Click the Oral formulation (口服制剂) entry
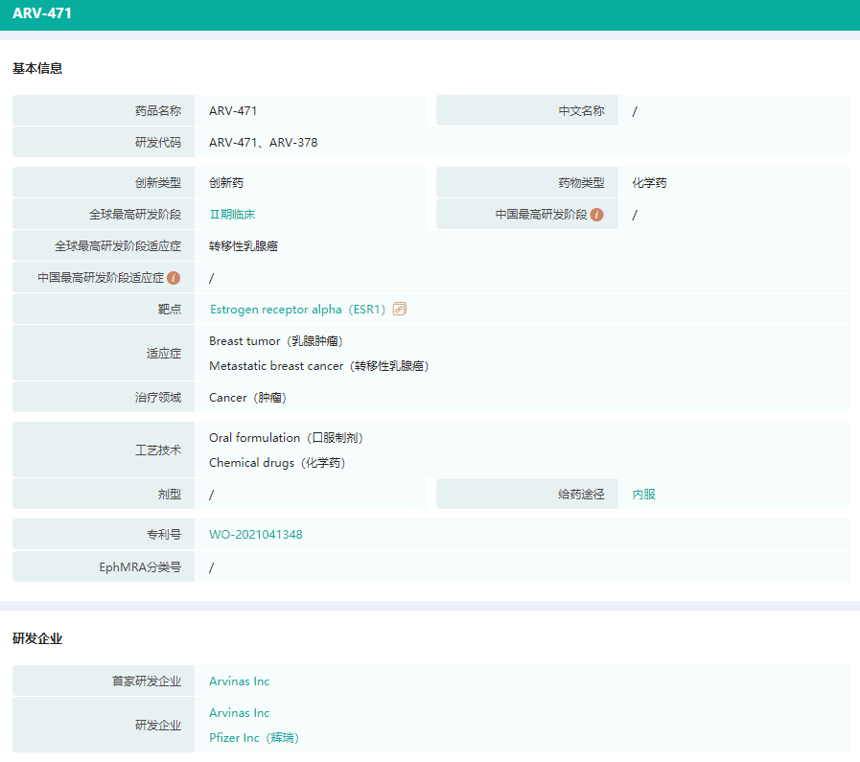Image resolution: width=860 pixels, height=762 pixels. point(286,438)
